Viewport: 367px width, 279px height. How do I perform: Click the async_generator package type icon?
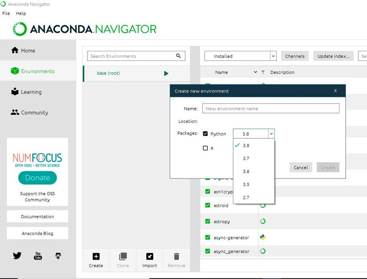point(263,251)
